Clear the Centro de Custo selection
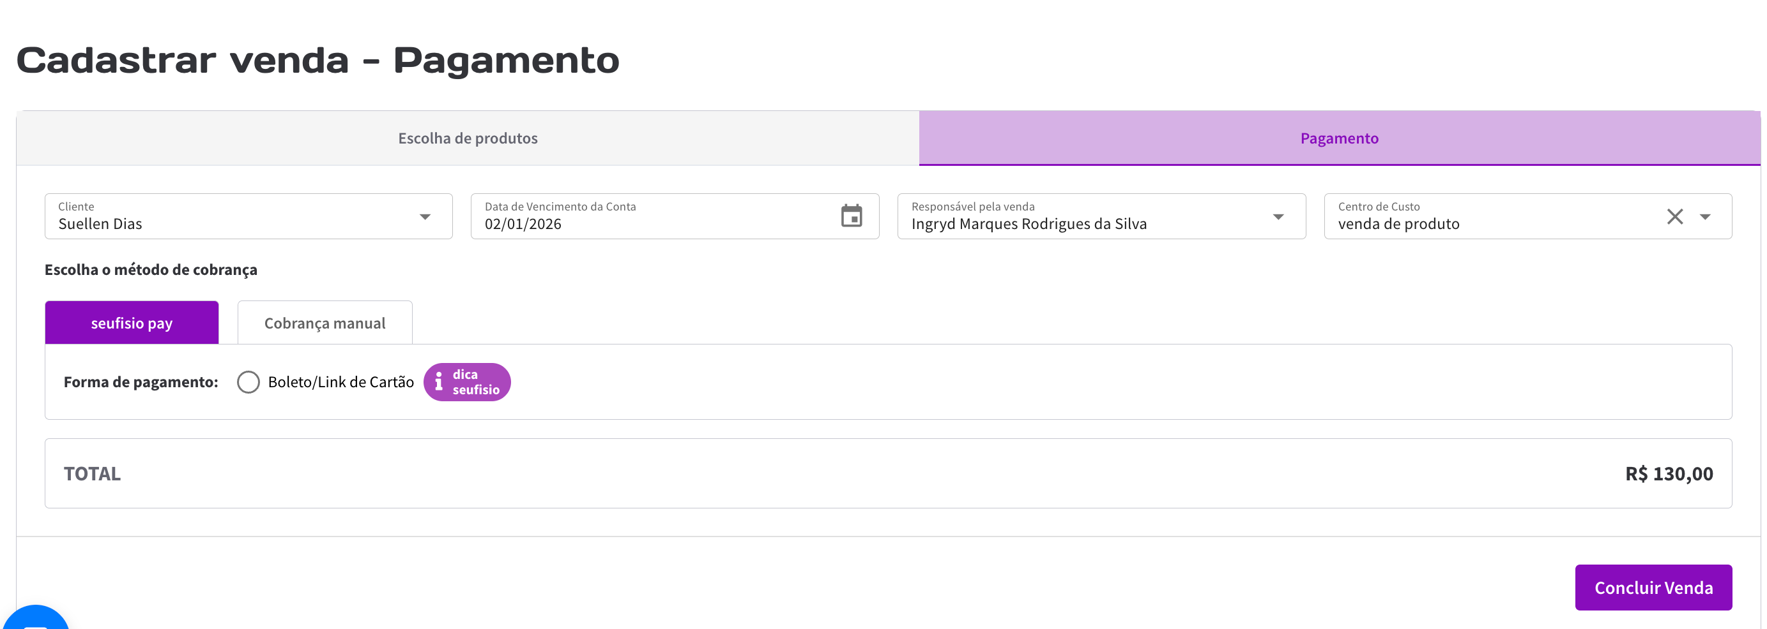Screen dimensions: 1767x629 1674,216
